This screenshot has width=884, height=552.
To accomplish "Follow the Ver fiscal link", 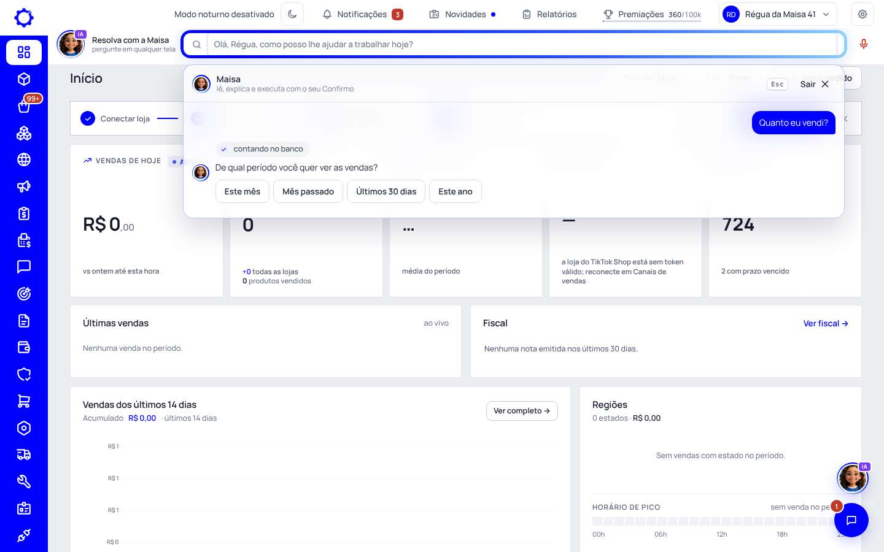I will click(826, 323).
